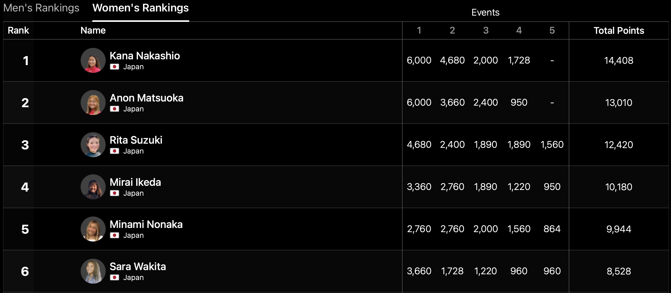Open Rita Suzuki's profile thumbnail
The width and height of the screenshot is (671, 293).
click(93, 145)
